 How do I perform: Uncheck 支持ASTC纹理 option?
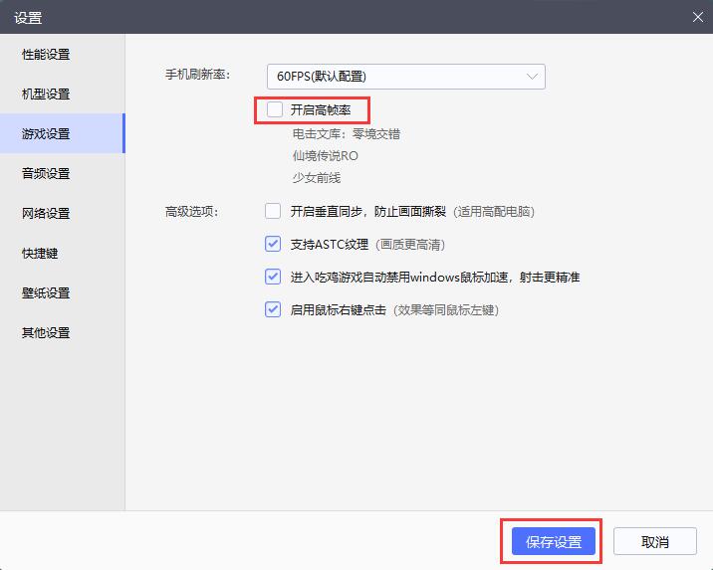[x=273, y=244]
